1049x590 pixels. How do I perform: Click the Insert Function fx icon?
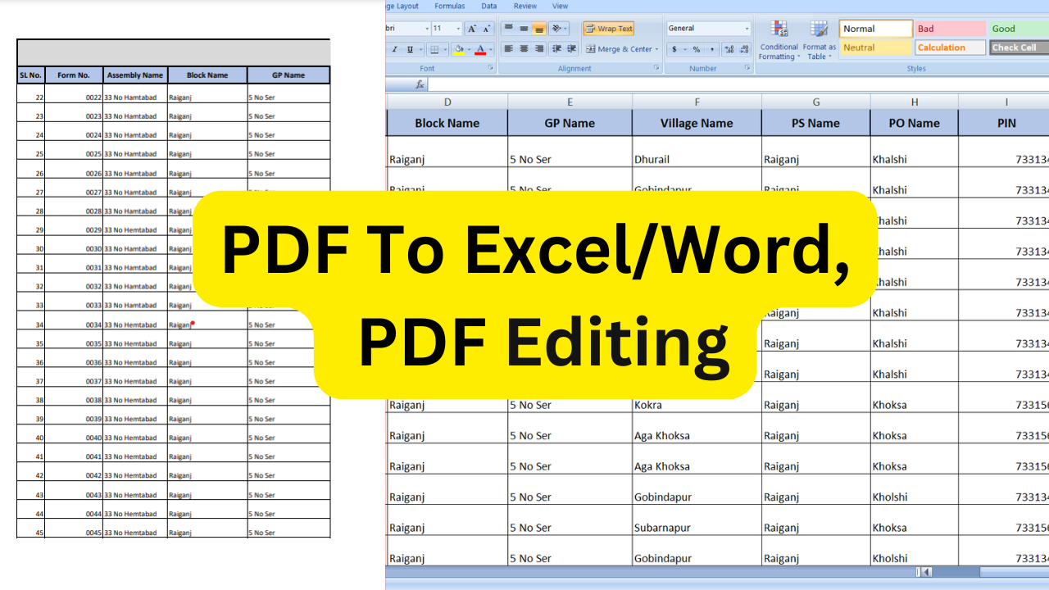click(420, 84)
